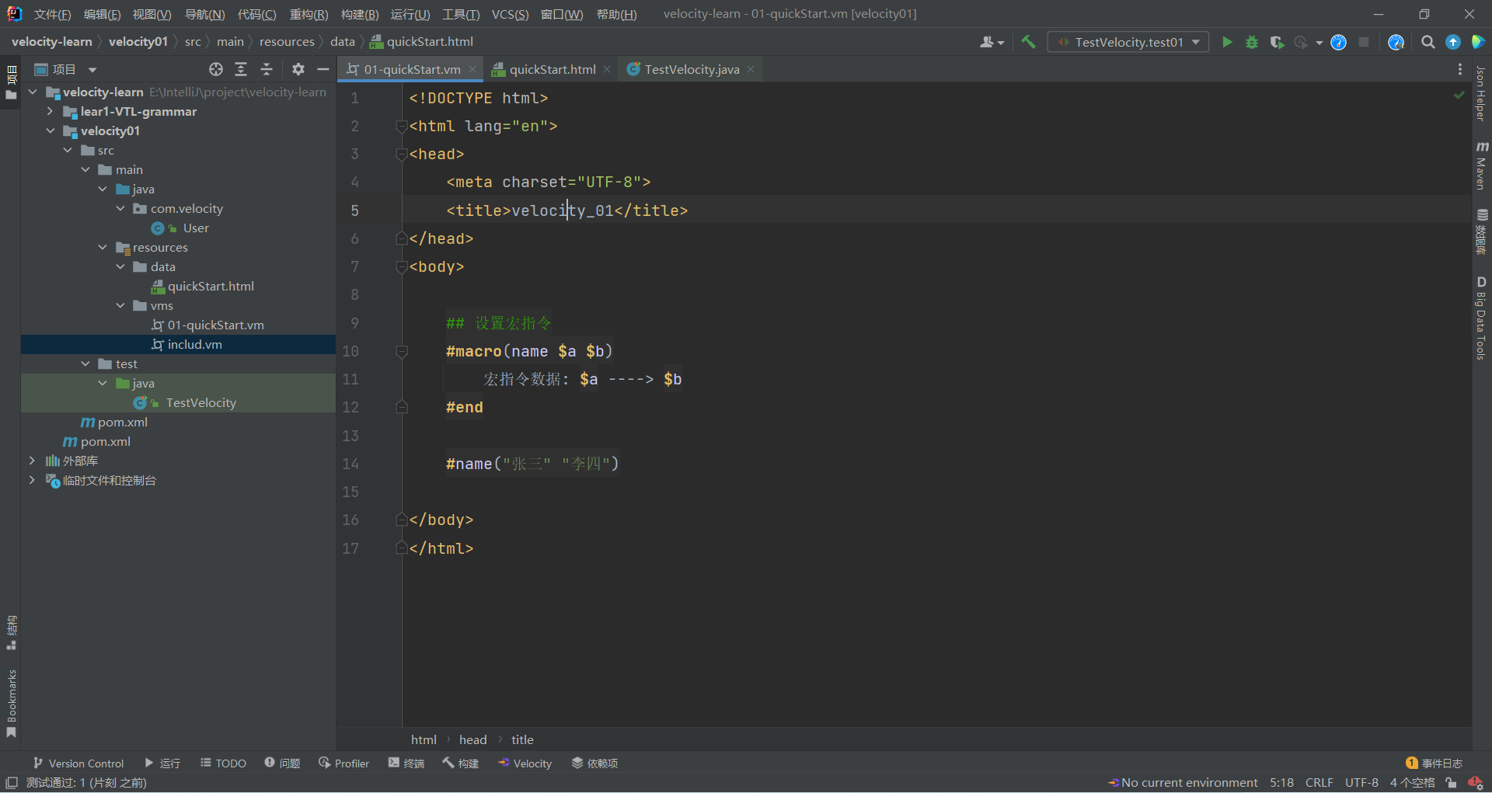The image size is (1492, 793).
Task: Select User class in project tree
Action: (196, 228)
